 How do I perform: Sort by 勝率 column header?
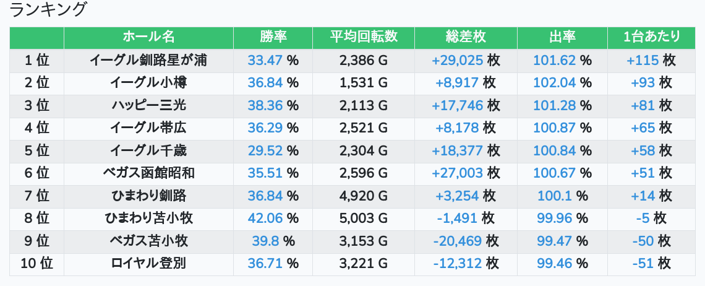(x=273, y=37)
